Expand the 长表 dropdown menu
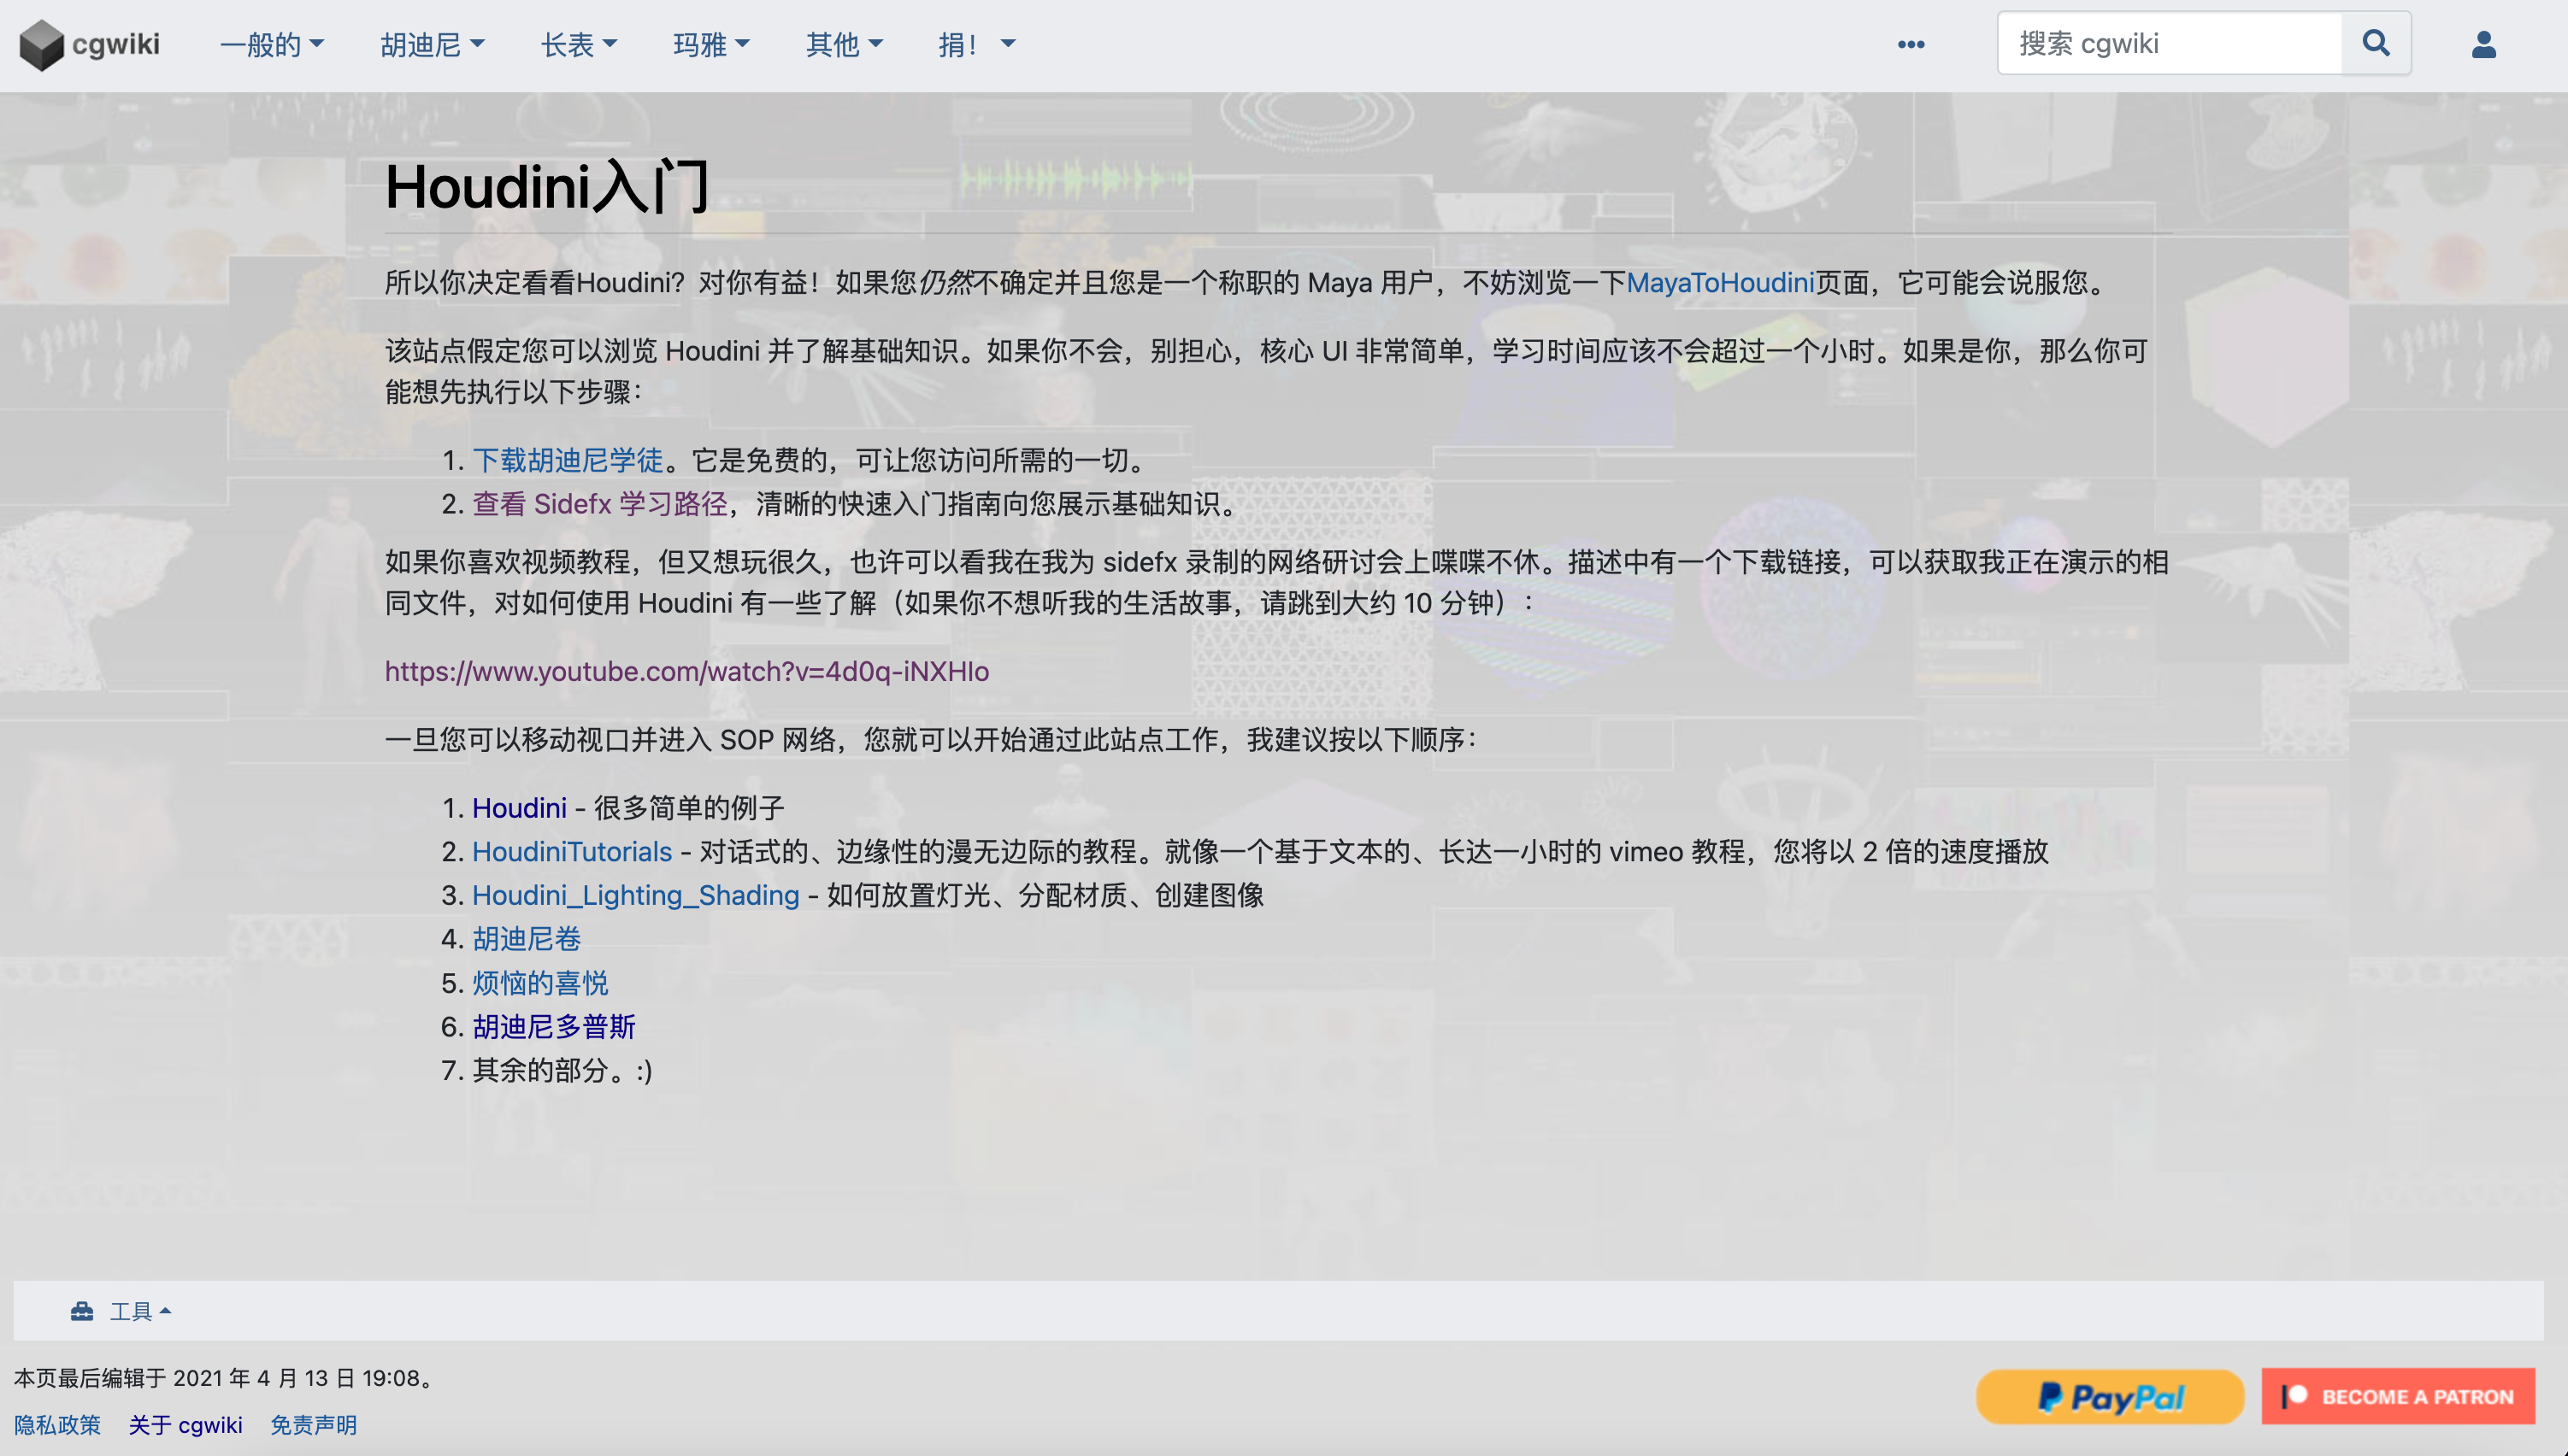 [x=580, y=44]
